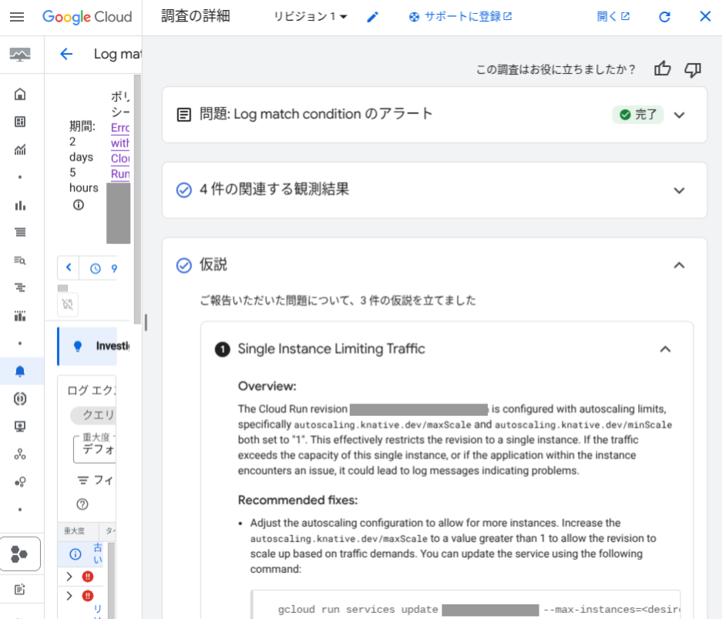Image resolution: width=722 pixels, height=619 pixels.
Task: Click the gcloud run services update code block
Action: click(x=465, y=604)
